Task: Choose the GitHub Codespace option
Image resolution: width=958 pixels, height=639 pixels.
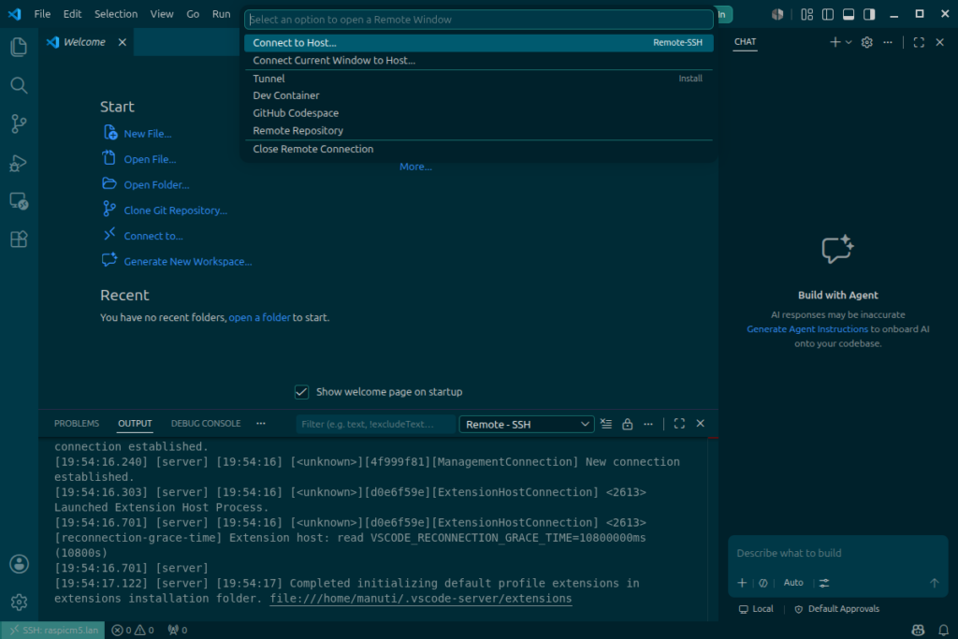Action: (x=478, y=113)
